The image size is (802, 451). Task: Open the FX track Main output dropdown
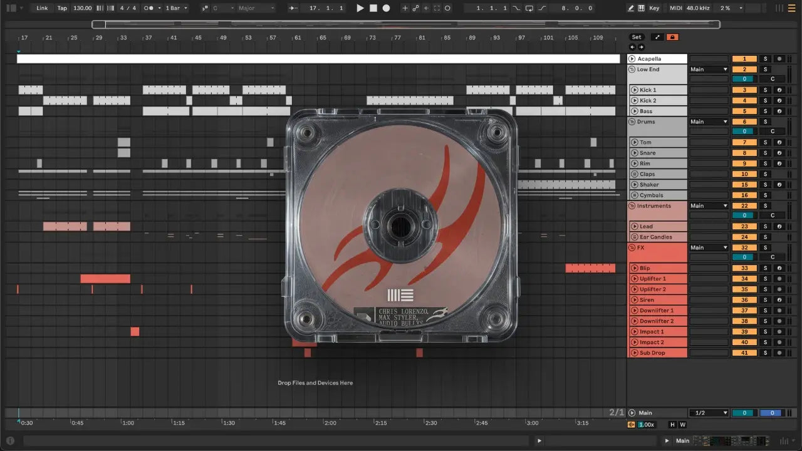tap(709, 247)
